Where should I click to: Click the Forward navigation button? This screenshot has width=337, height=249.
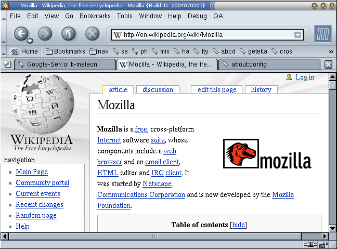click(45, 34)
